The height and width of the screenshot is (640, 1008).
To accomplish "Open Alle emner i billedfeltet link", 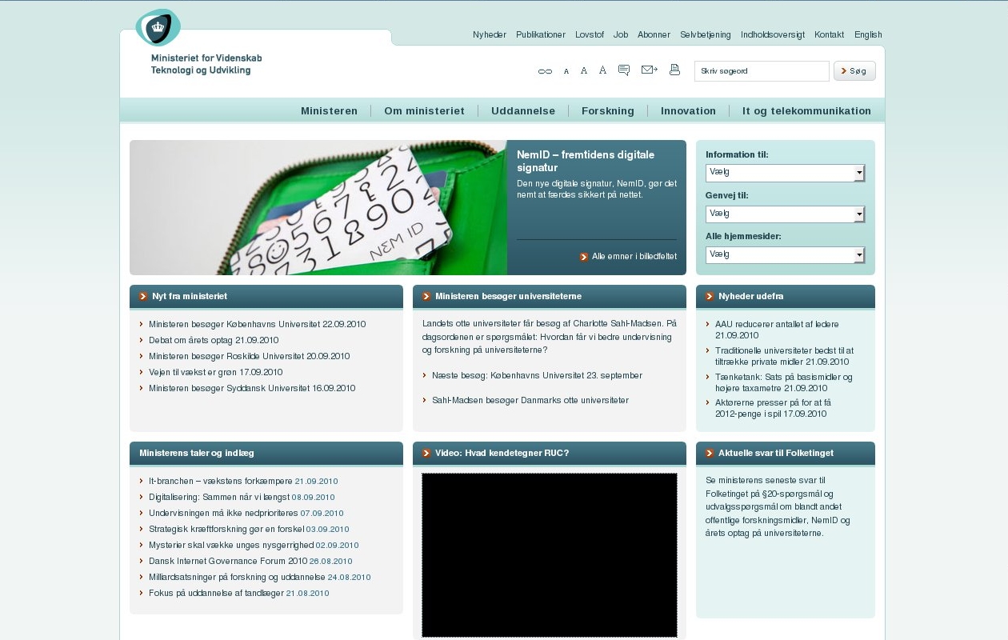I will coord(634,257).
